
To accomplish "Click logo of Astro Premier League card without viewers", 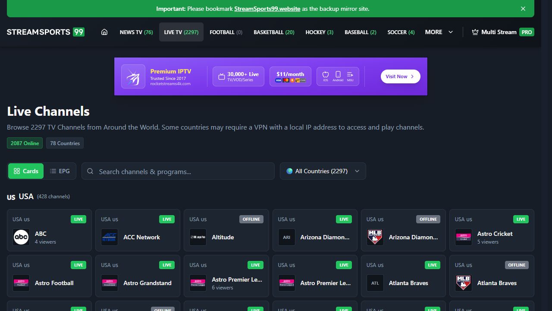I will [x=287, y=283].
